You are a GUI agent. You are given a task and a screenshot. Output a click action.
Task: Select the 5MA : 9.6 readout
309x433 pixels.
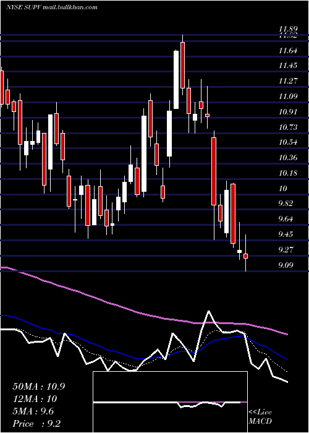(33, 411)
